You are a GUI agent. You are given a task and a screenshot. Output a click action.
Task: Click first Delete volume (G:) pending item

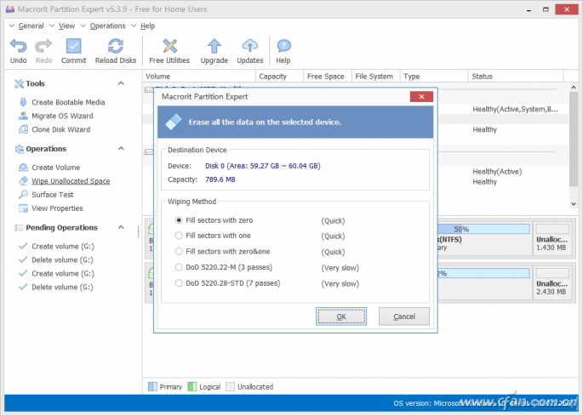[x=62, y=259]
